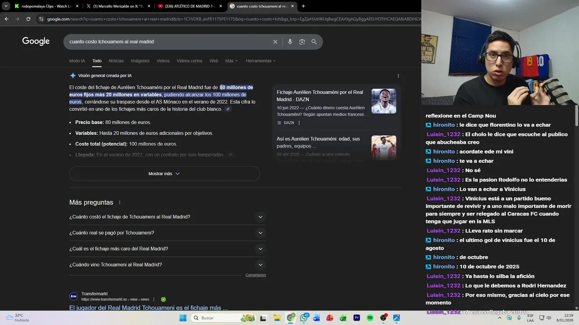Open 'Fichaje Aurélien Tchouaméni por el Real Madrid - DAZN' link
The width and height of the screenshot is (579, 325).
(x=320, y=96)
